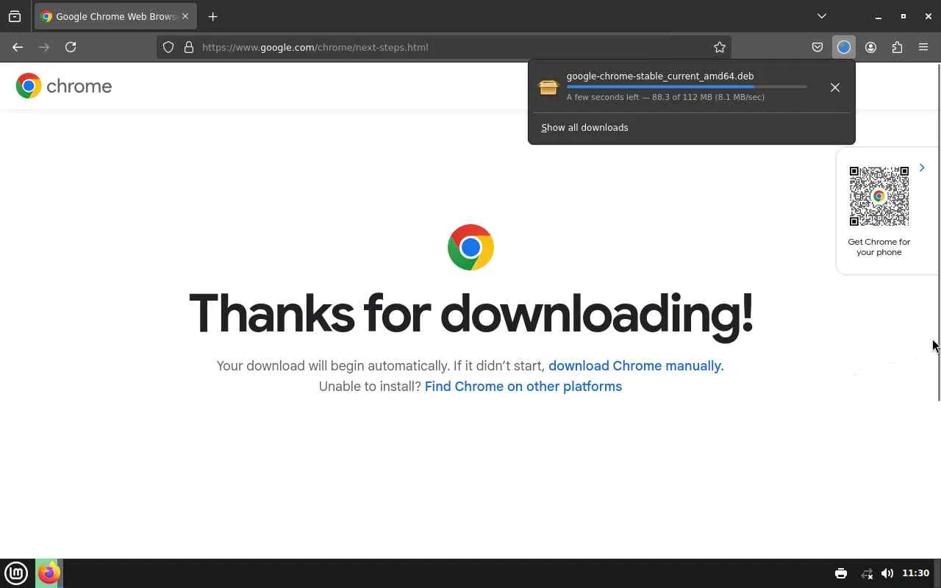Open the volume control tray icon

coord(887,573)
